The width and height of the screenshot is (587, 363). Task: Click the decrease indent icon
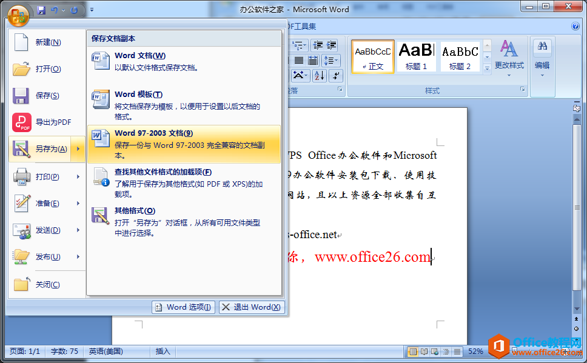(318, 45)
